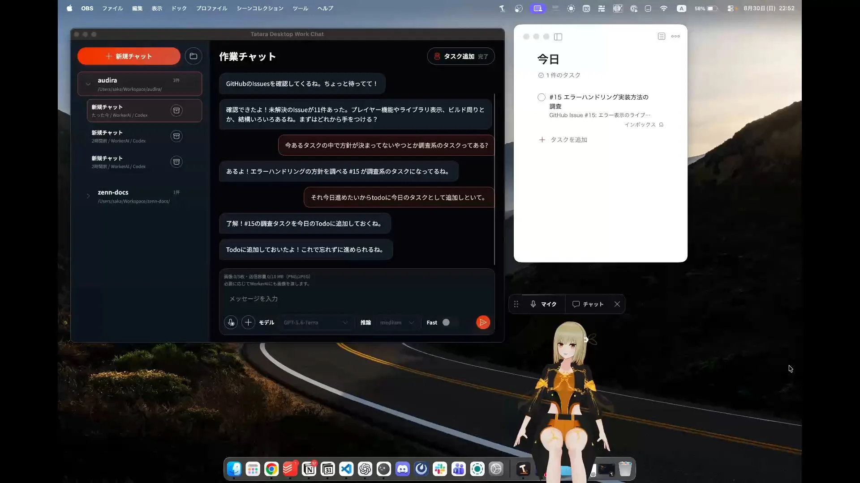Image resolution: width=860 pixels, height=483 pixels.
Task: Open Slack from the dock
Action: point(440,469)
